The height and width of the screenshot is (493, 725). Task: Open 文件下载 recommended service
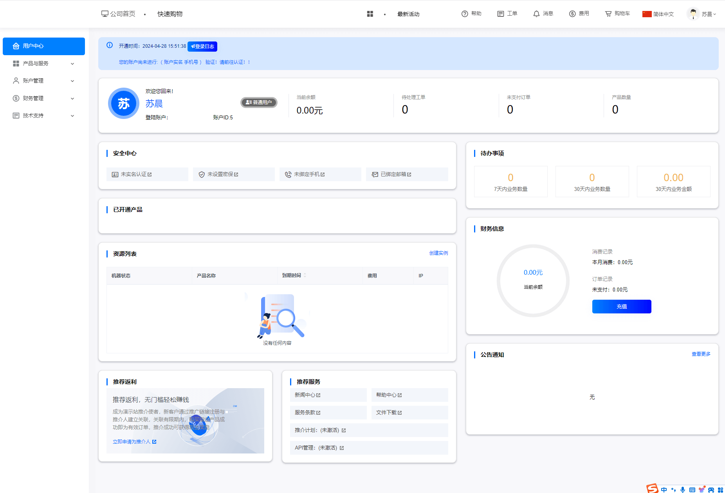(410, 413)
